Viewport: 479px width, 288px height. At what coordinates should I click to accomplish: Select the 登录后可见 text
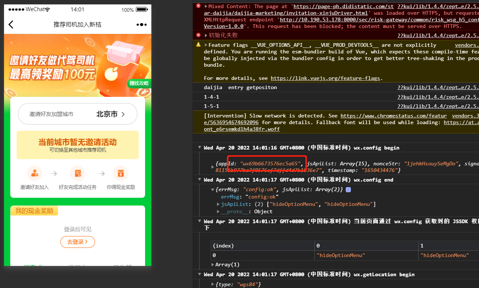pyautogui.click(x=78, y=229)
